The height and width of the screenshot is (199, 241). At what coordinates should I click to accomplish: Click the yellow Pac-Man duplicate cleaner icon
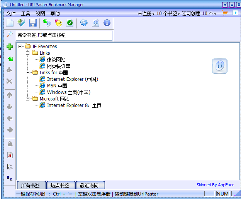58,23
